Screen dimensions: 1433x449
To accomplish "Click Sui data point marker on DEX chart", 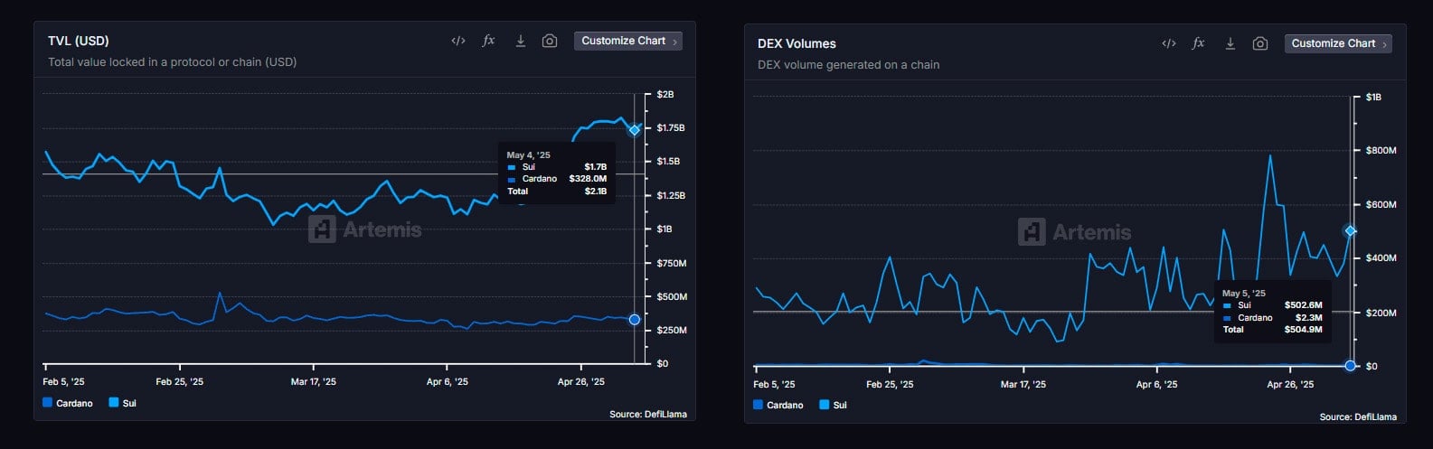I will tap(1350, 231).
